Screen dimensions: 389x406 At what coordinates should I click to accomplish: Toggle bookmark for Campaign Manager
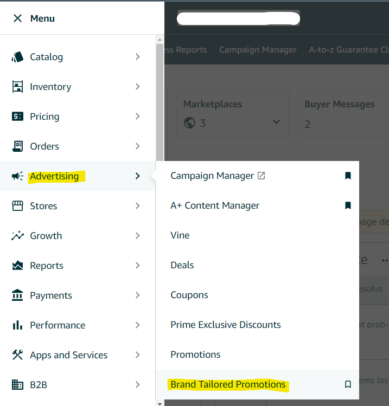pos(348,176)
